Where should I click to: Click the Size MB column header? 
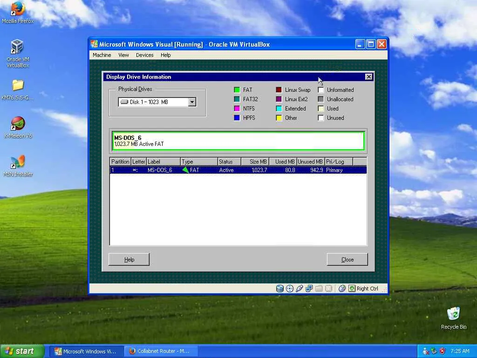(x=255, y=162)
